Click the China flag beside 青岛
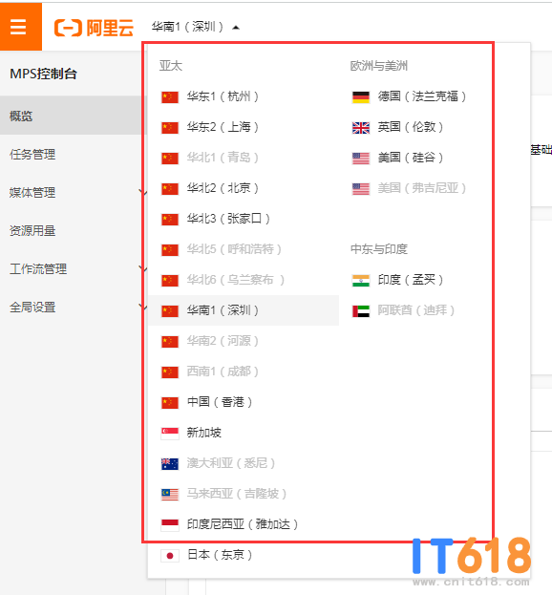The width and height of the screenshot is (552, 595). tap(170, 159)
